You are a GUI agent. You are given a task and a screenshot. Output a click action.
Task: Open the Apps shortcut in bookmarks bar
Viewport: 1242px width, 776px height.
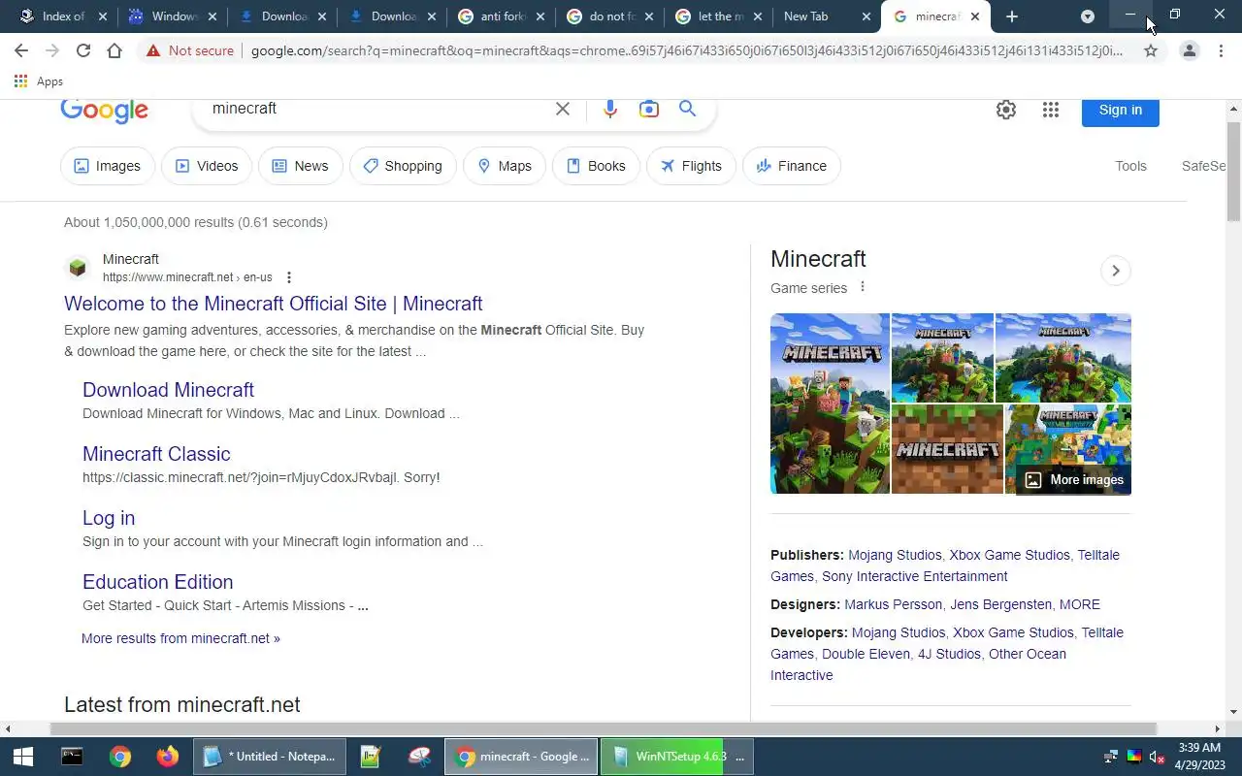[39, 81]
